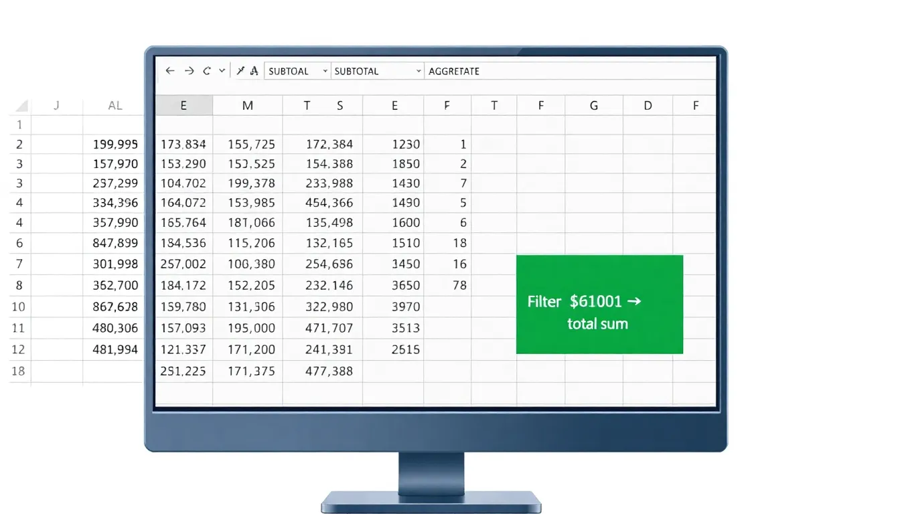Select column G header
This screenshot has height=514, width=900.
(x=594, y=106)
